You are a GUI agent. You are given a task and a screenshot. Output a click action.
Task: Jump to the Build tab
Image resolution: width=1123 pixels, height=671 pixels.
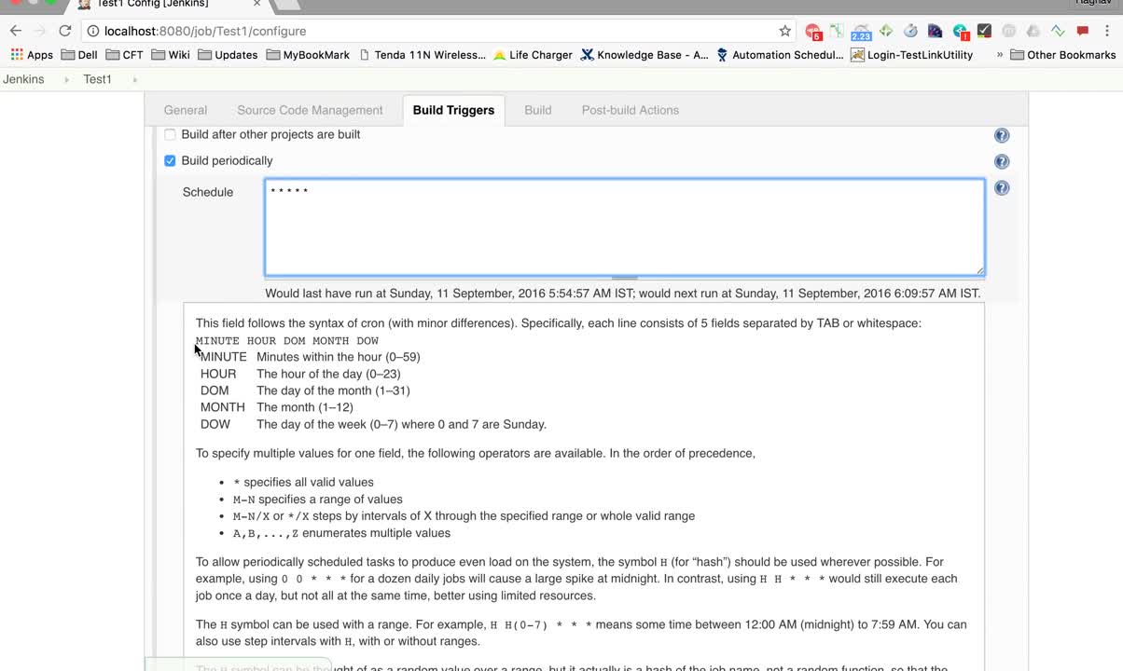point(538,110)
